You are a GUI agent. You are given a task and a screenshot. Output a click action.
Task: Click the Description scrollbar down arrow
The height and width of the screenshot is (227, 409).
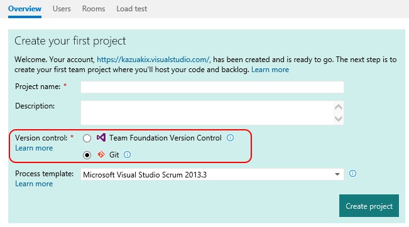tap(338, 119)
